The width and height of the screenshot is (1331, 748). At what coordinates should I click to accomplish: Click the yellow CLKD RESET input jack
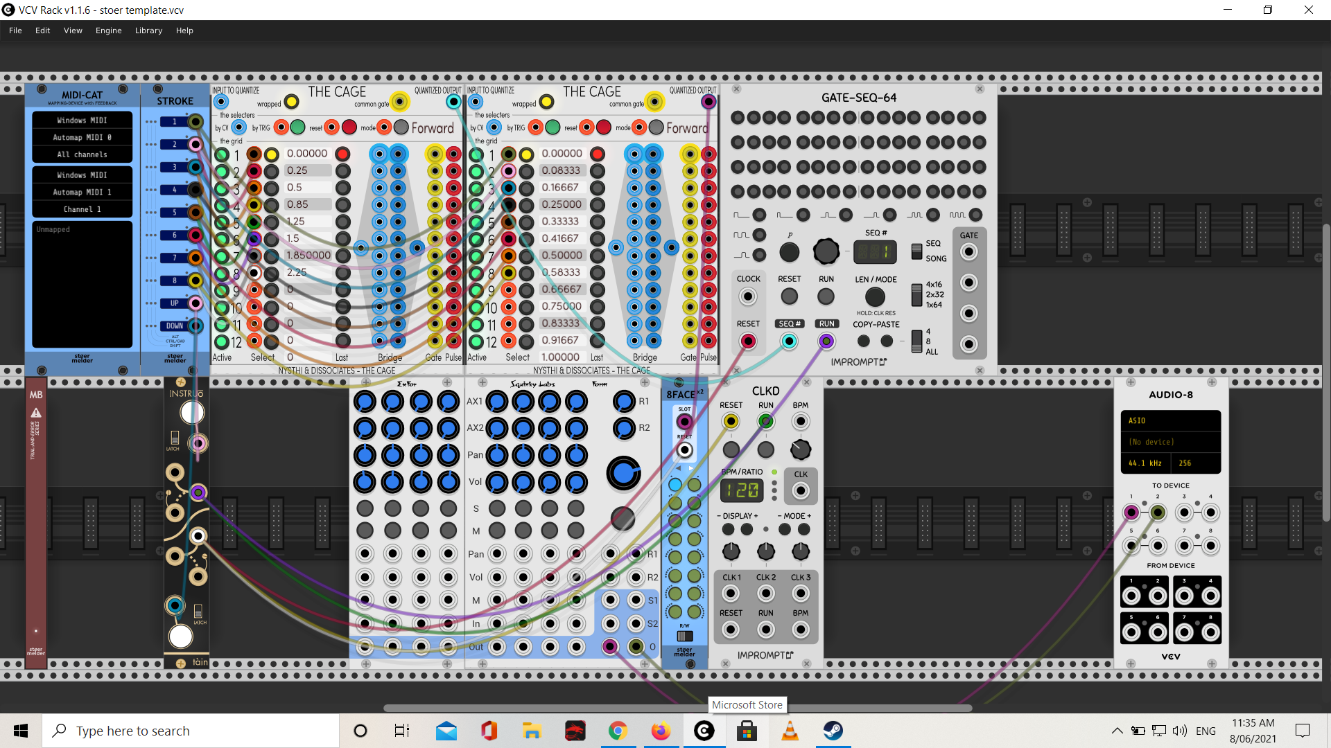point(730,421)
